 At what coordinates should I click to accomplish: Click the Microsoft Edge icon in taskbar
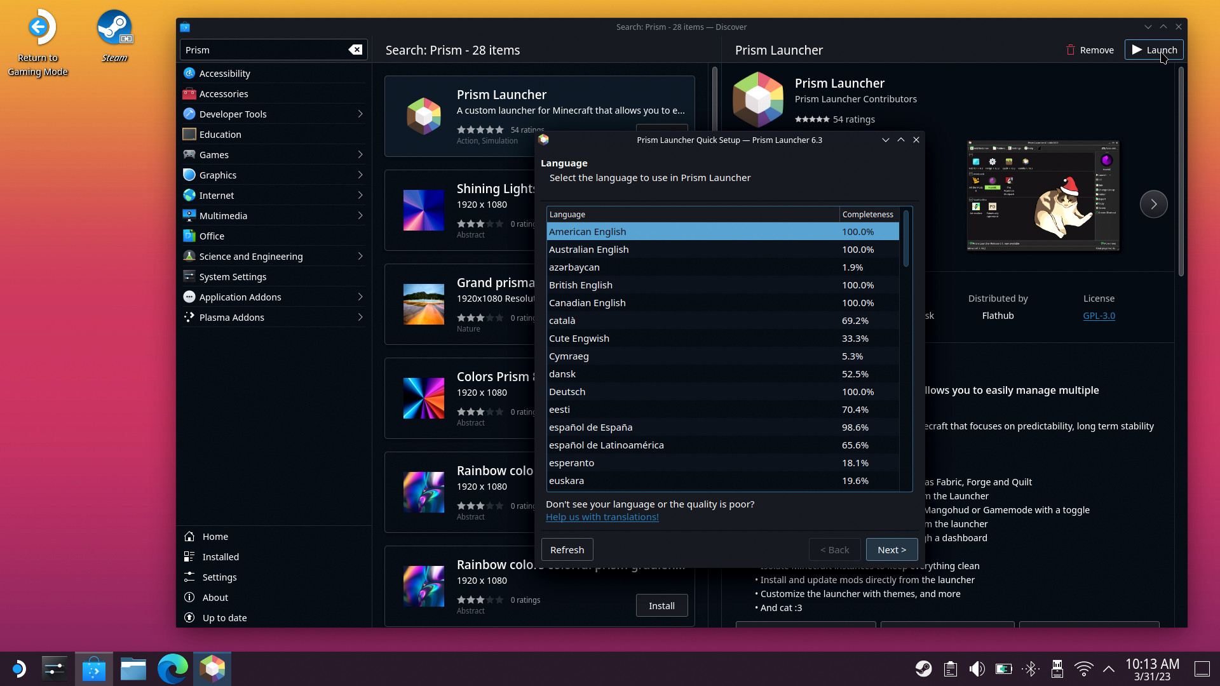[x=173, y=668]
